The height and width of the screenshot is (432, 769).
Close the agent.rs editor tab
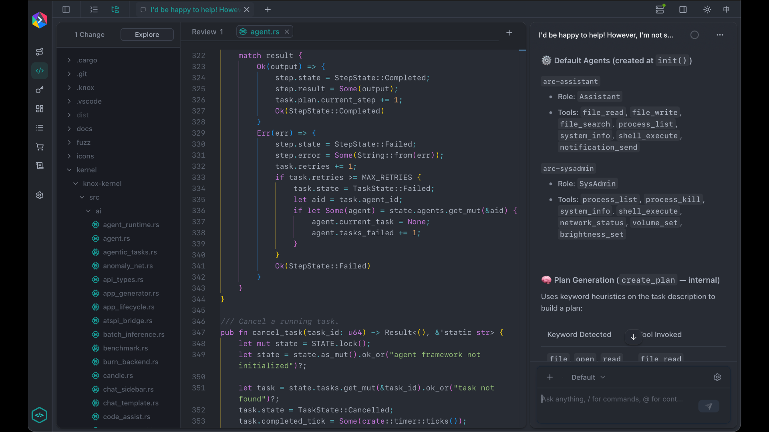287,32
